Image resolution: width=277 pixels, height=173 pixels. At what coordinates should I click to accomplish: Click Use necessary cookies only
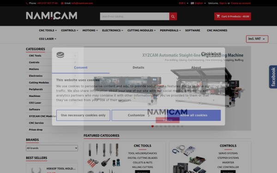point(83,115)
